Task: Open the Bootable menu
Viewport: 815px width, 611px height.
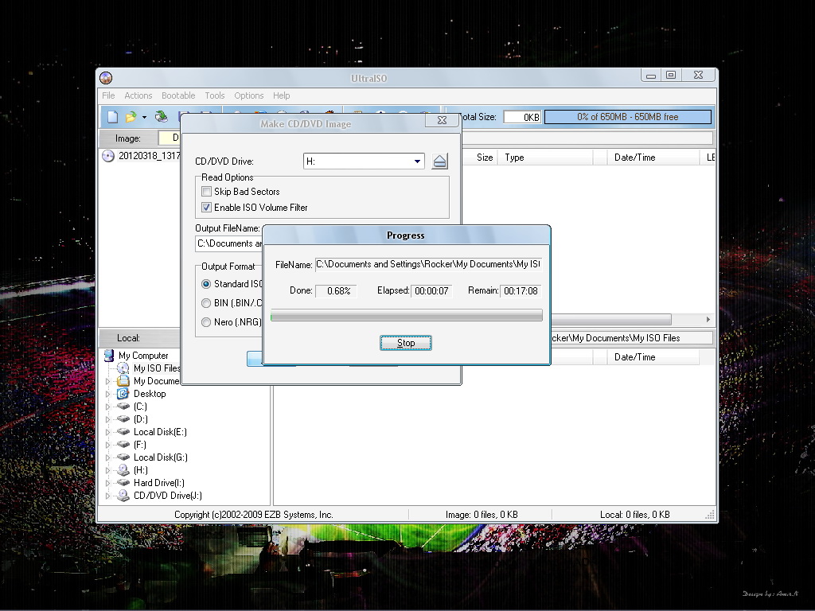Action: (178, 95)
